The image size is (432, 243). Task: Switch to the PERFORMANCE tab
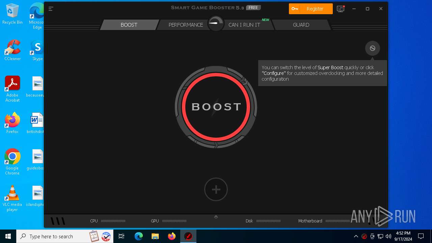(186, 25)
